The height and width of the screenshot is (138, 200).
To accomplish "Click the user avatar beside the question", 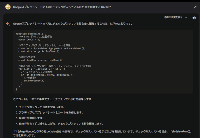I will [8, 7].
